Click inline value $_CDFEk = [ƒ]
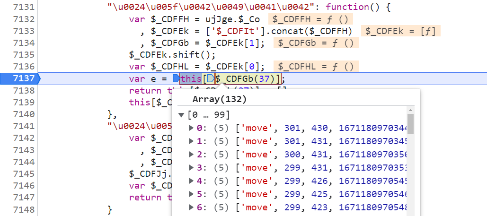487x216 pixels. click(401, 31)
